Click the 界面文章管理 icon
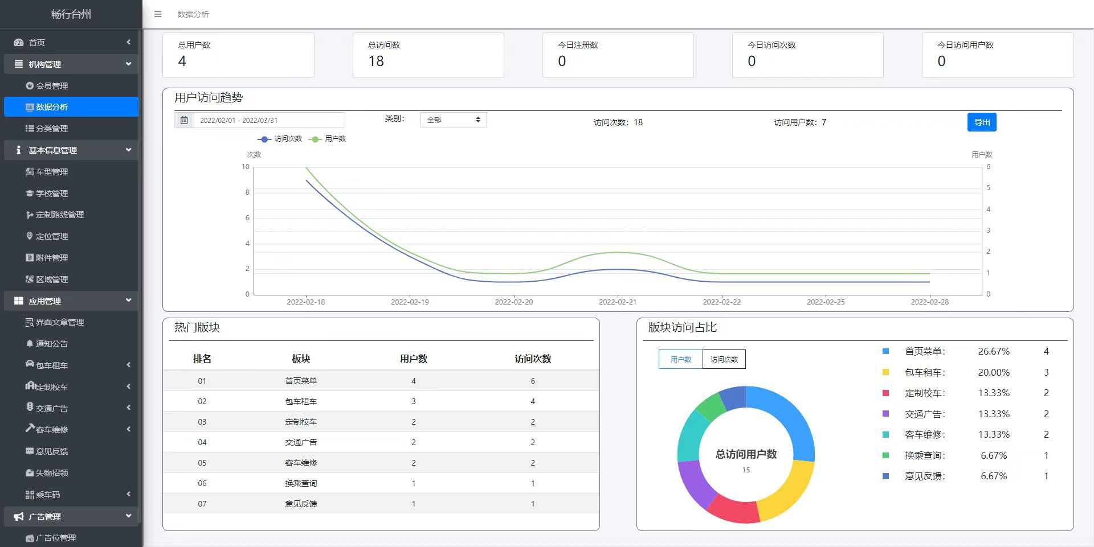Image resolution: width=1094 pixels, height=547 pixels. [x=30, y=323]
